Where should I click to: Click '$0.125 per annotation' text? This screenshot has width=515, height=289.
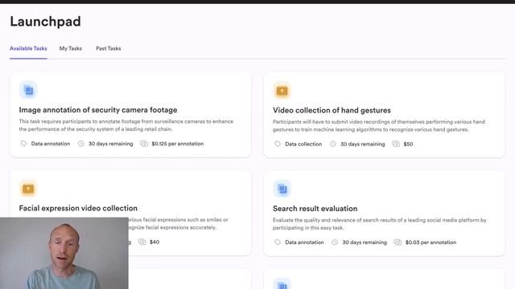[178, 144]
